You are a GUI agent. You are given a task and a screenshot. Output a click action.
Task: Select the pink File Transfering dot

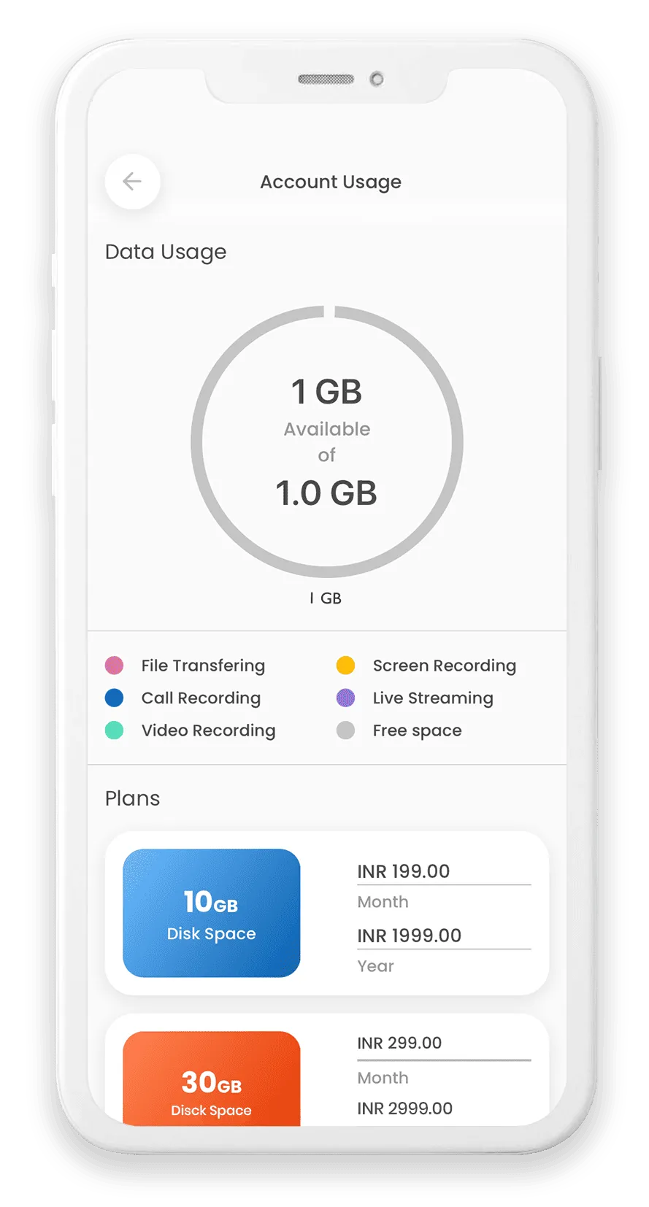click(x=115, y=666)
